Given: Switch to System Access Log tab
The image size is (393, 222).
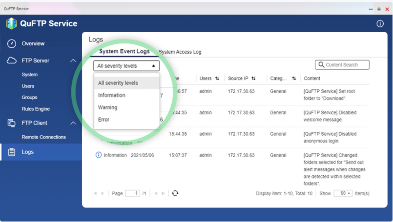Looking at the screenshot, I should coord(180,52).
